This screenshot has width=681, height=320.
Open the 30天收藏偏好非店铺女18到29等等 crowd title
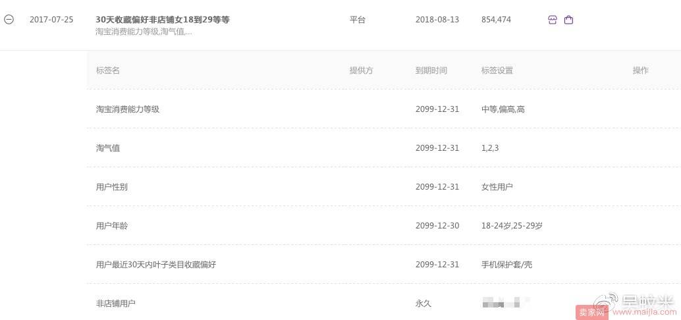pyautogui.click(x=163, y=20)
